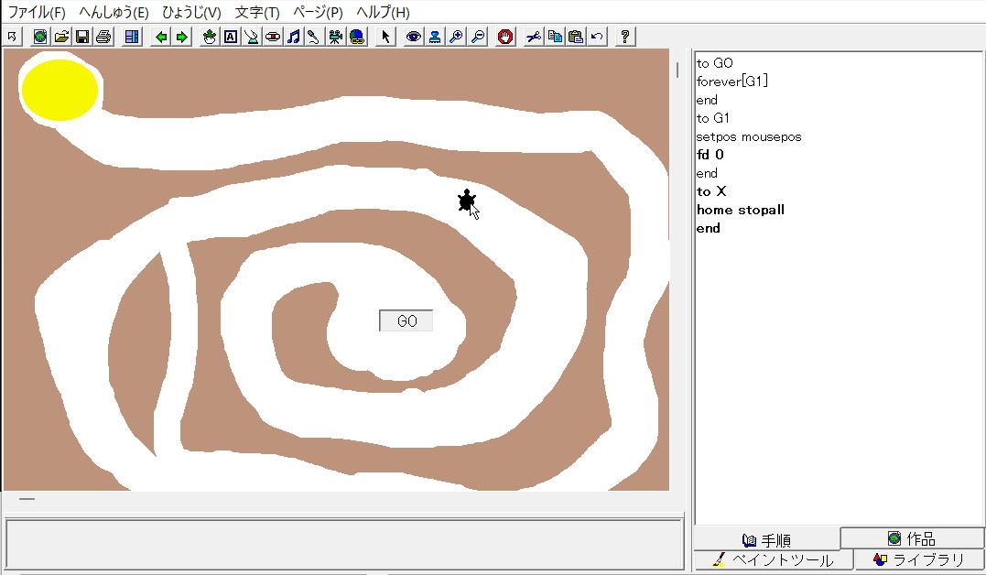Viewport: 986px width, 575px height.
Task: Switch to the ペイントツール tab
Action: point(774,560)
